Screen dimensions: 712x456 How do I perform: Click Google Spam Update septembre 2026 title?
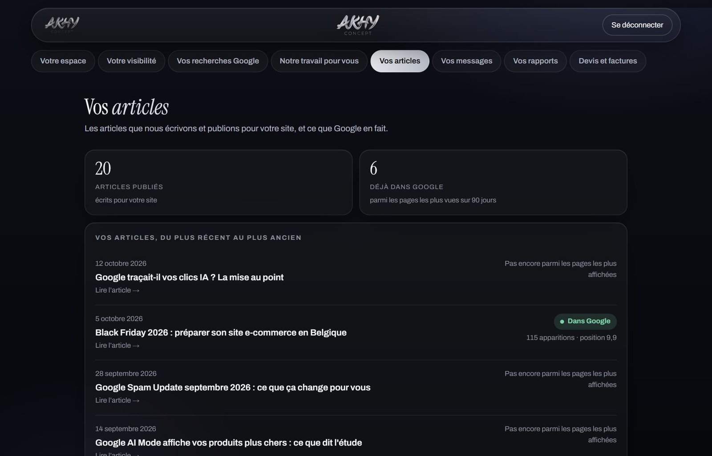(x=233, y=387)
